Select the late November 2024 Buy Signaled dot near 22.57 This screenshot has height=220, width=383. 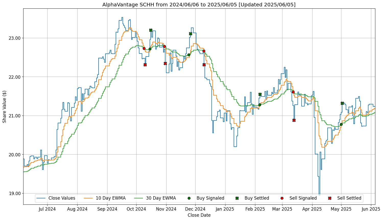click(189, 55)
